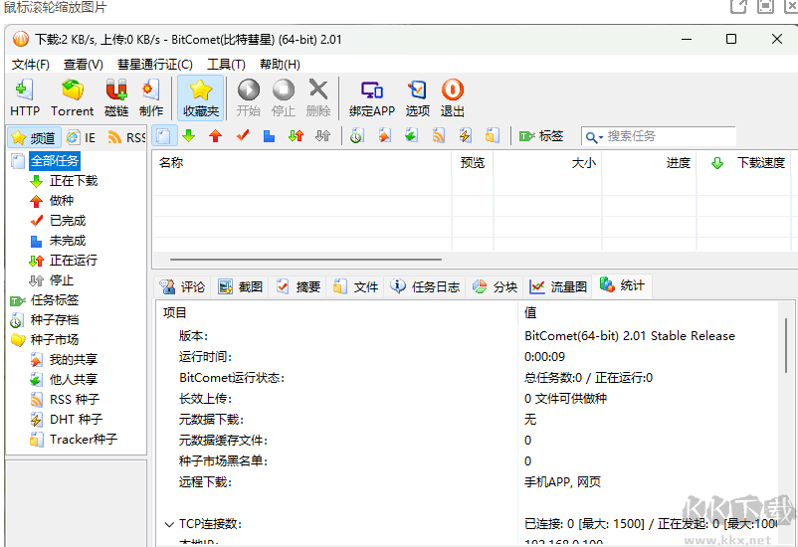Select 任务标签 in the sidebar
Screen dimensions: 798x547
[55, 300]
